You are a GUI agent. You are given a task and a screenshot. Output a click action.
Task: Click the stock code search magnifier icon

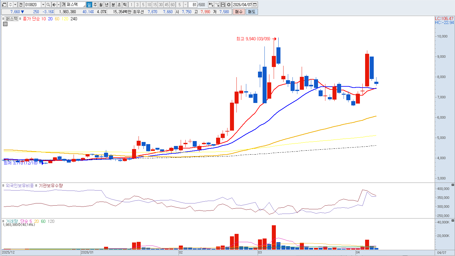click(x=48, y=5)
